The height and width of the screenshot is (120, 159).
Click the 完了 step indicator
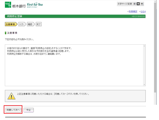[x=39, y=24]
